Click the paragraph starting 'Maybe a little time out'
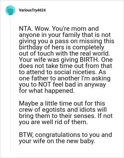124x158 pixels. click(66, 113)
